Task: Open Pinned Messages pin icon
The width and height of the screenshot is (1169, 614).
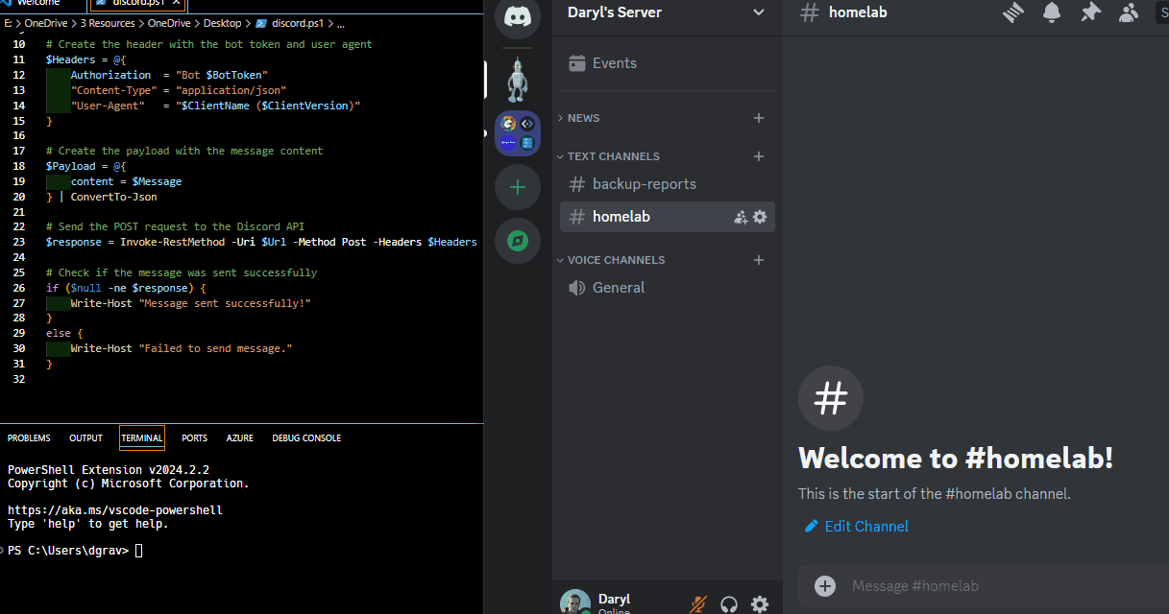Action: (x=1090, y=12)
